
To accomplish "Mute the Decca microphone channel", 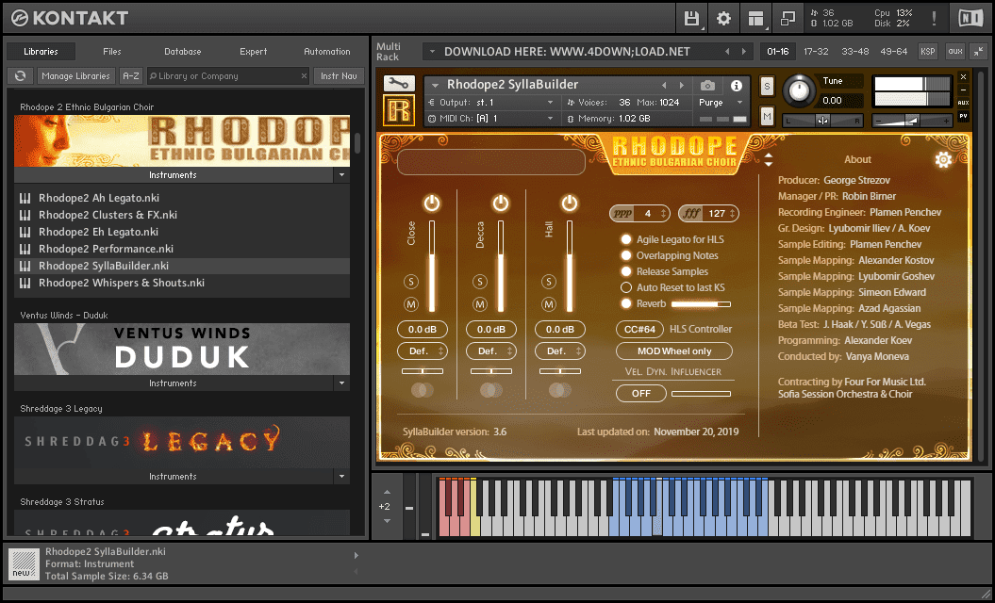I will (480, 304).
